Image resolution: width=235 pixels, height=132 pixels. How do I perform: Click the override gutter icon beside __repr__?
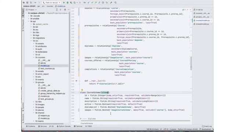[76, 81]
